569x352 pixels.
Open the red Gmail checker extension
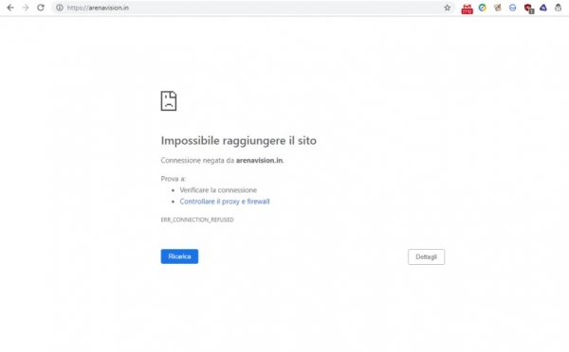[467, 9]
